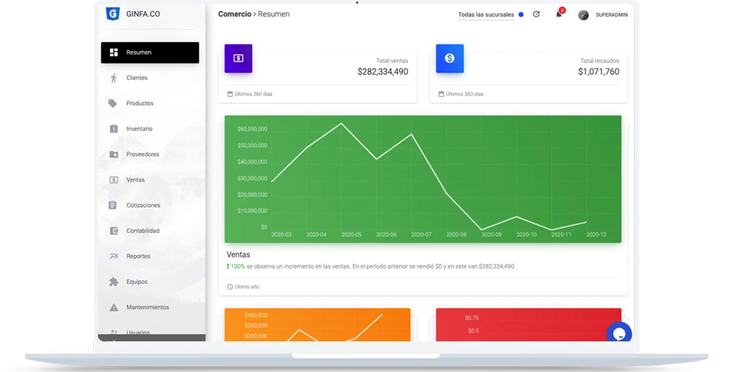Click the $282,334,490 total ventas value
Image resolution: width=738 pixels, height=372 pixels.
(x=383, y=72)
